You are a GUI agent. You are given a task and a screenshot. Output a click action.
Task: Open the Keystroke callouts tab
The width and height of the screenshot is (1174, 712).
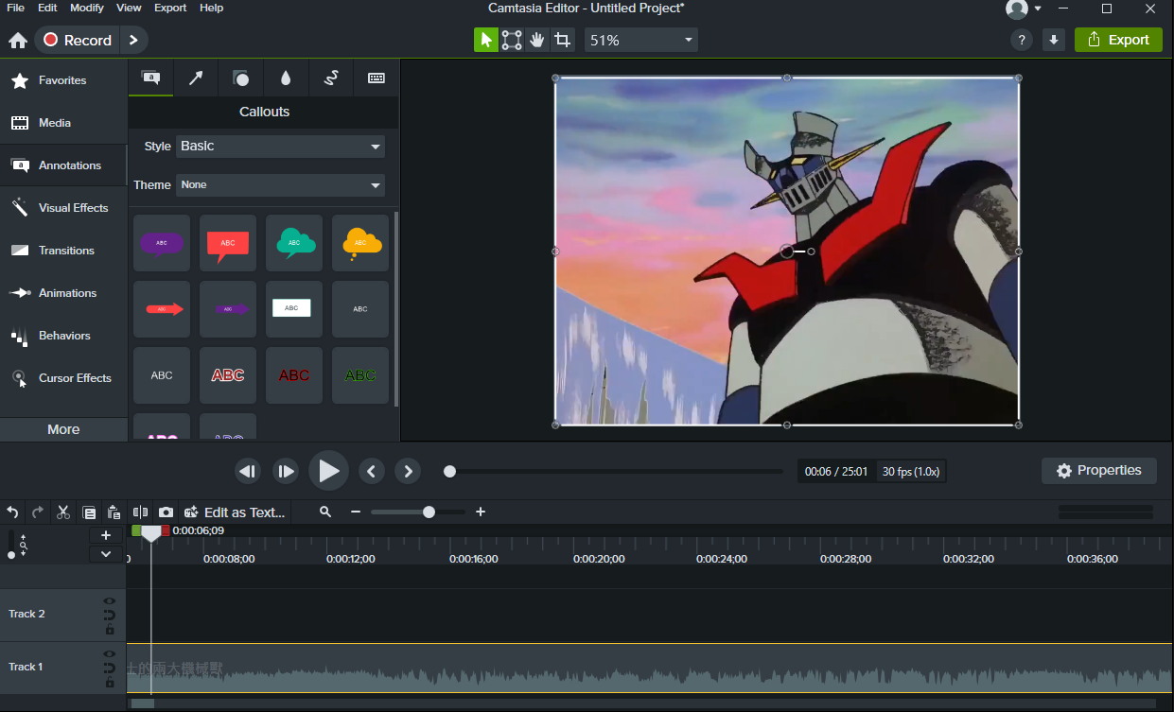(x=377, y=78)
